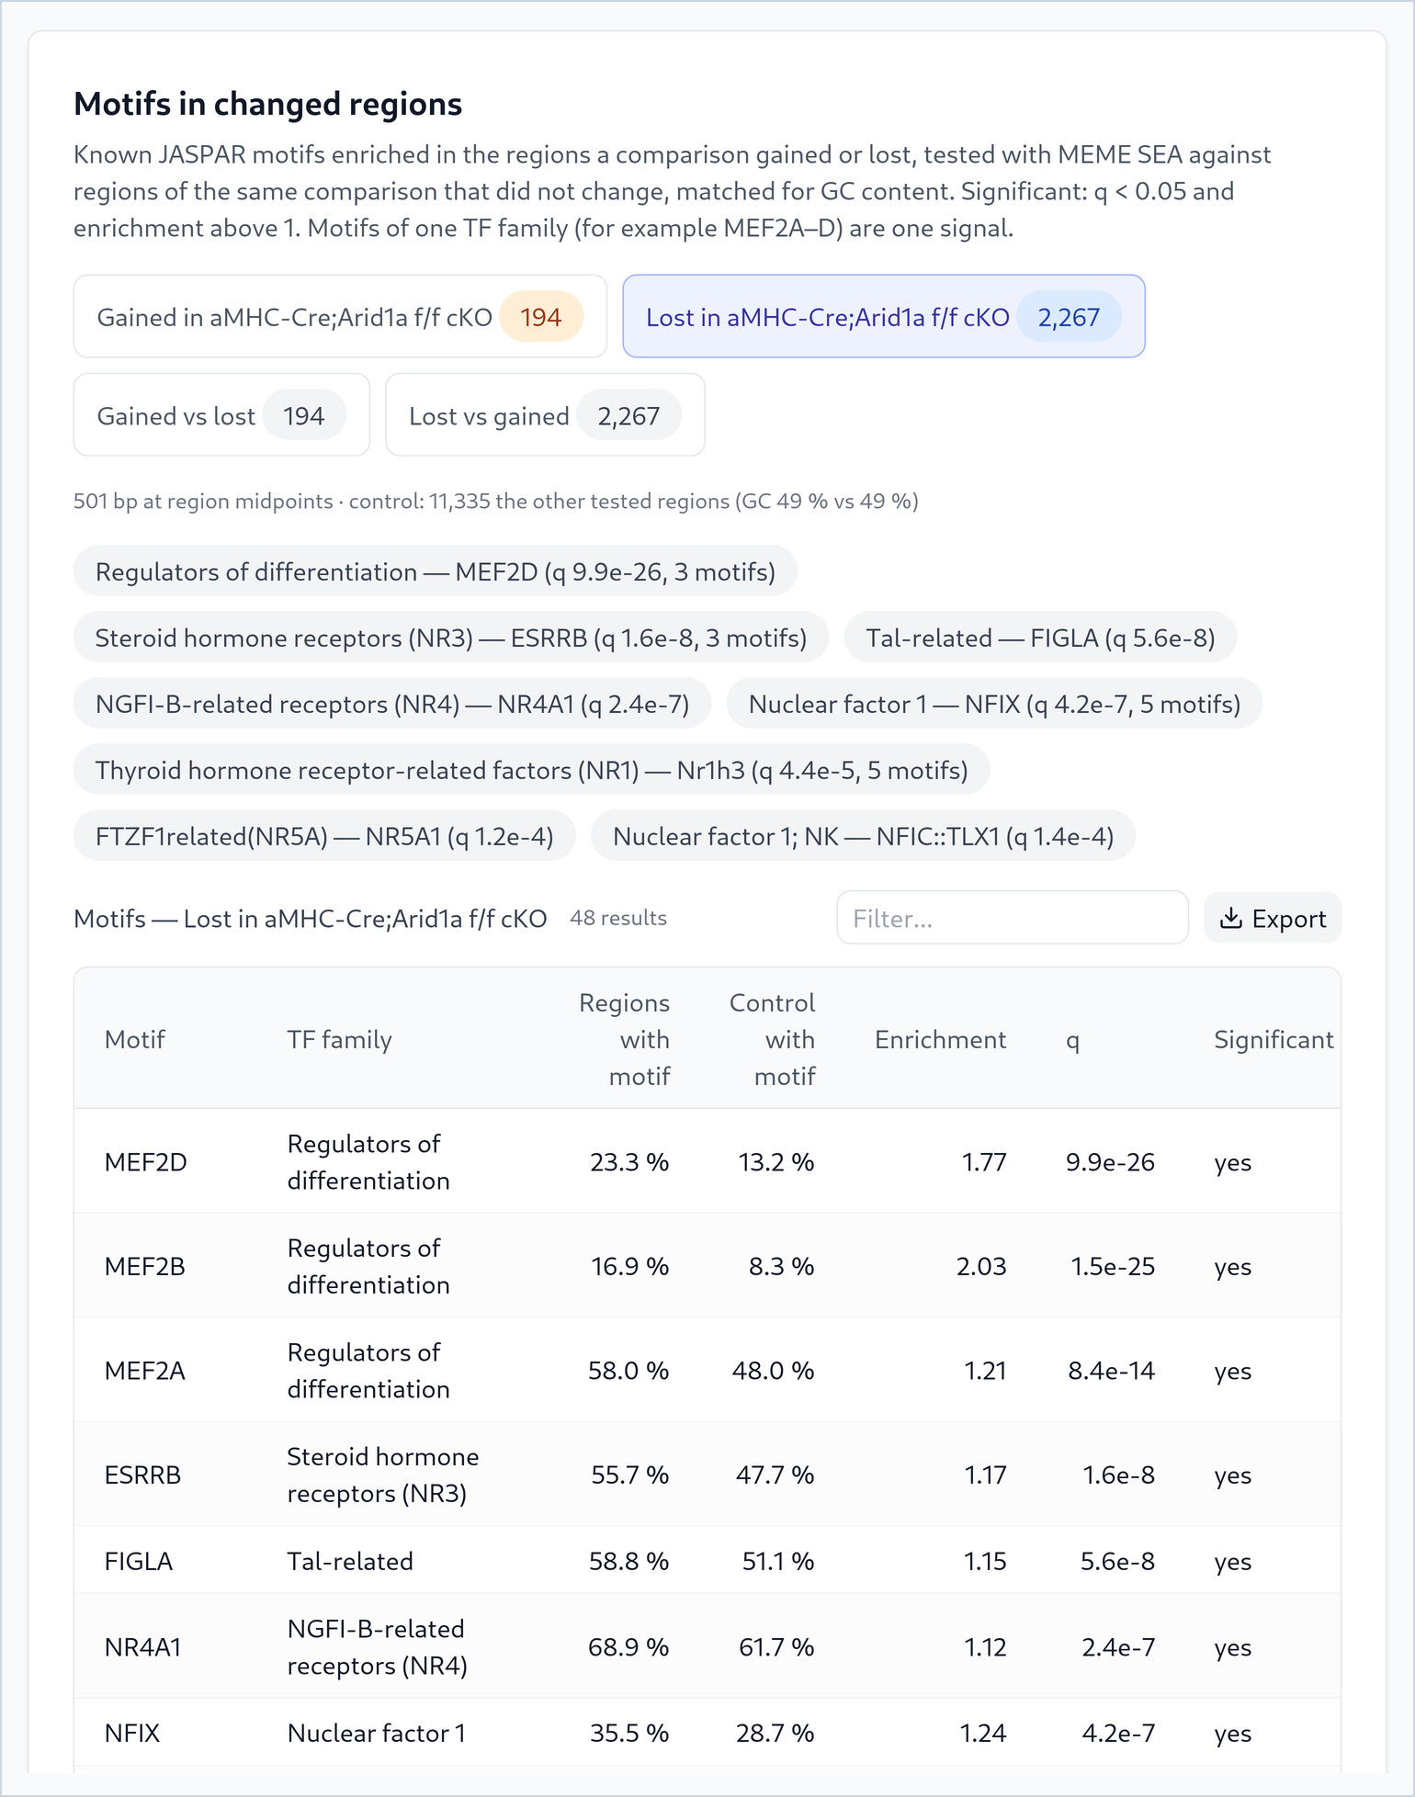Screen dimensions: 1415x1797
Task: Open the Gained in aMHC-Cre;Arid1a f/f cKO tab
Action: (340, 317)
